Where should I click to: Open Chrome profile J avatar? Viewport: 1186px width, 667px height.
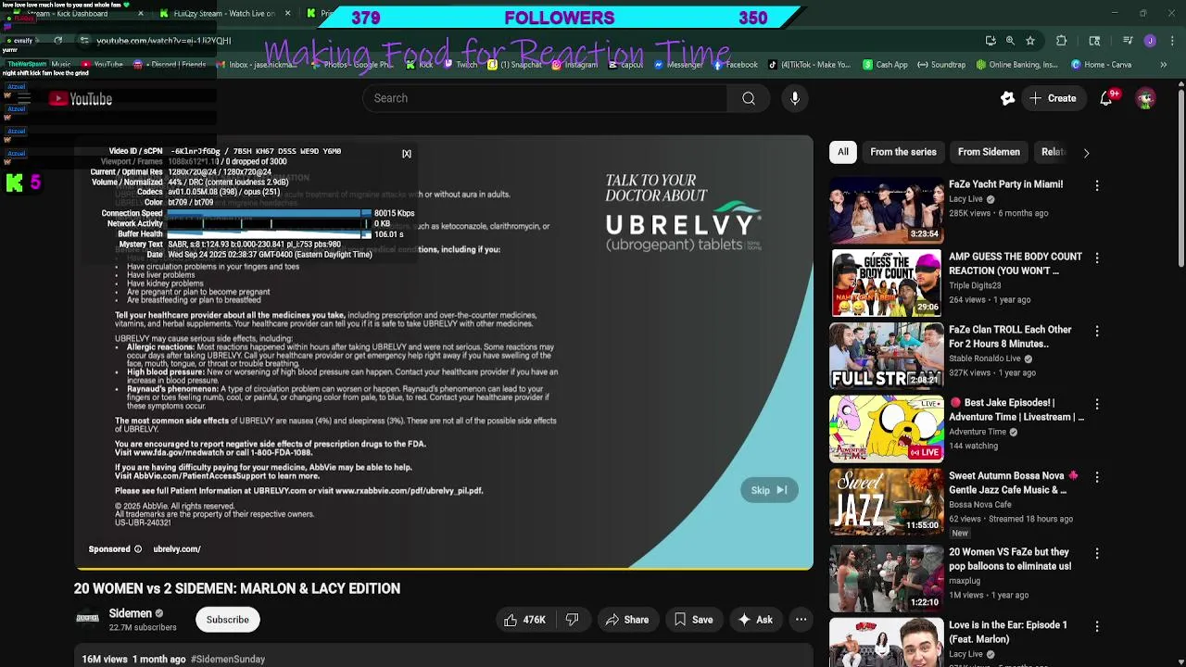[1150, 41]
